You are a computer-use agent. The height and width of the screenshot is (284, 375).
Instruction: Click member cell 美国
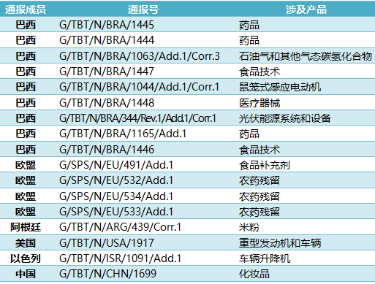[26, 243]
